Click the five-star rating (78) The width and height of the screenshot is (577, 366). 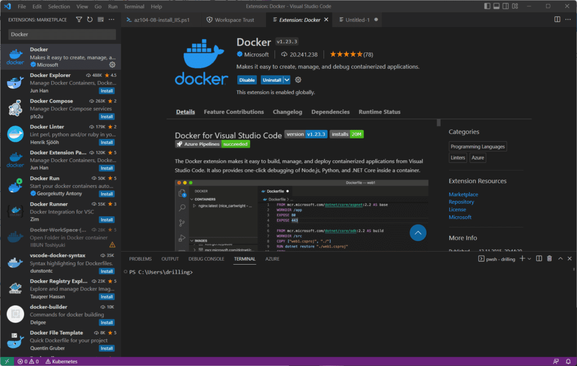351,55
